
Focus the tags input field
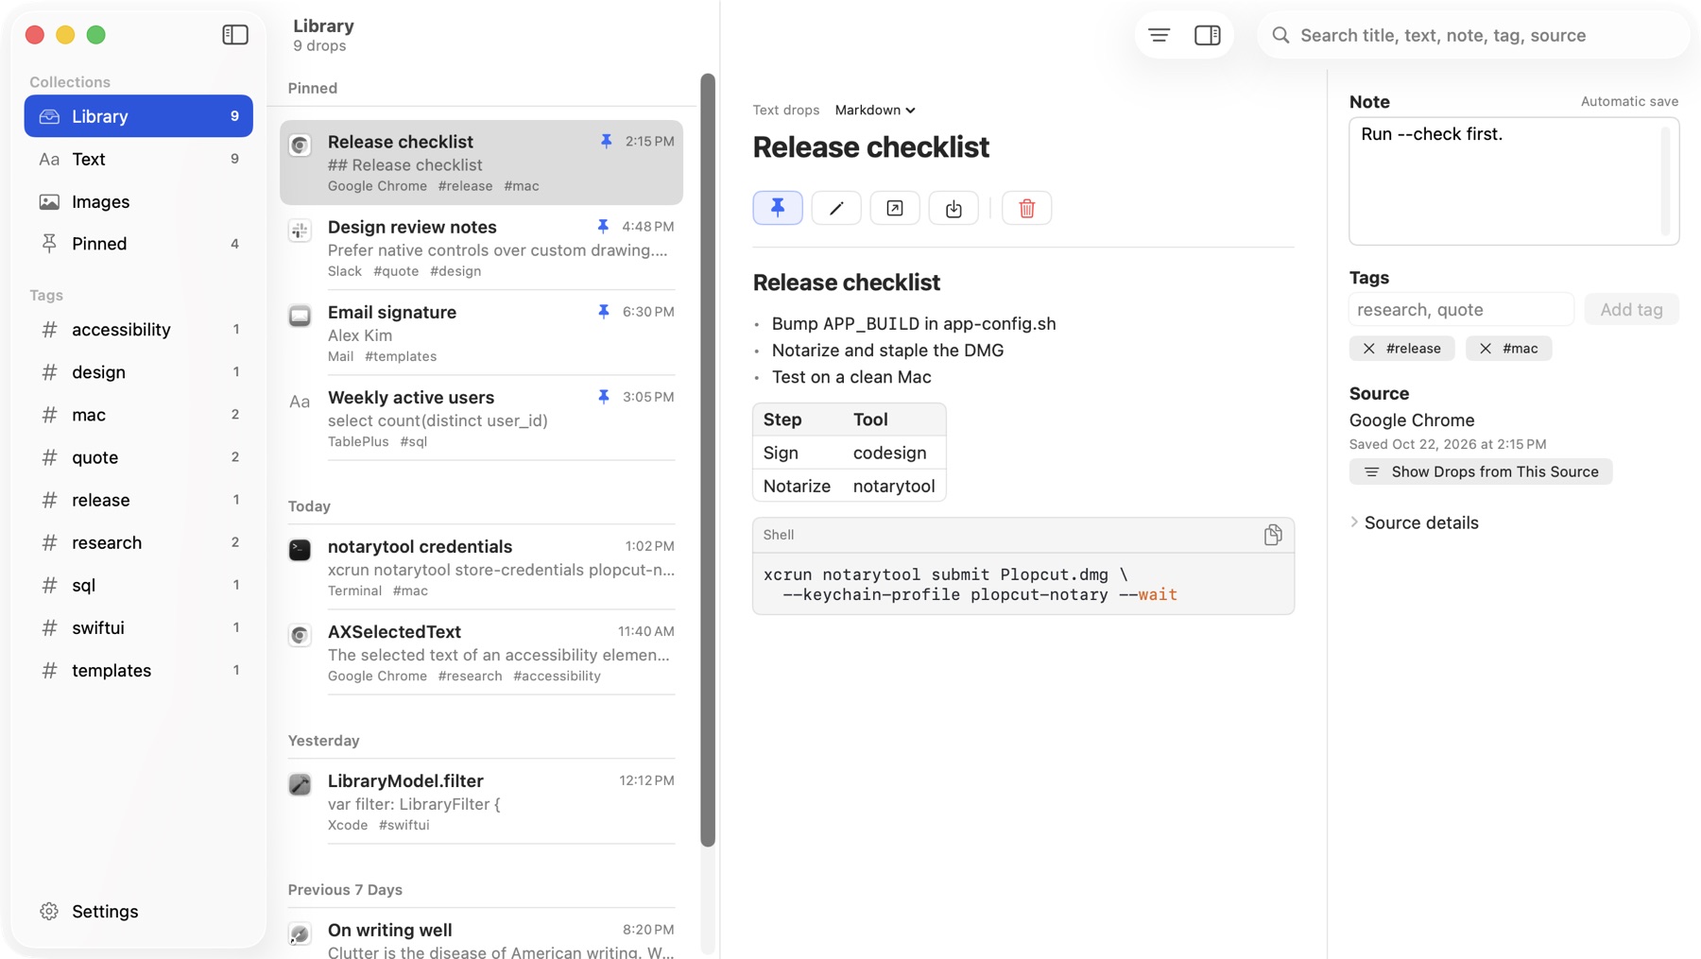1461,310
